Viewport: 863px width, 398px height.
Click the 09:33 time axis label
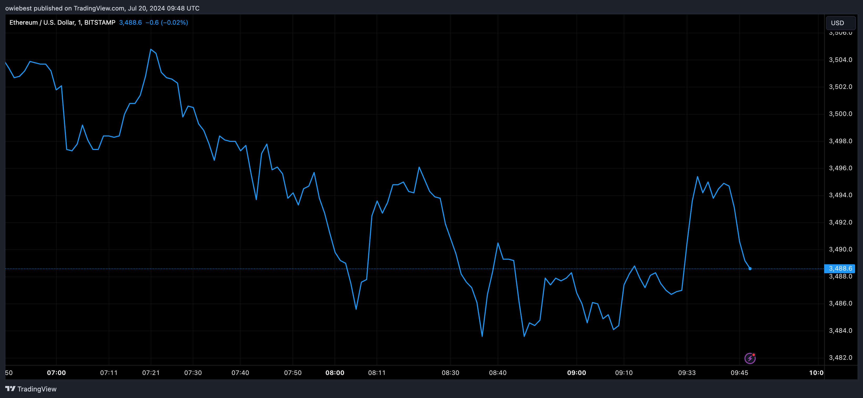tap(687, 373)
